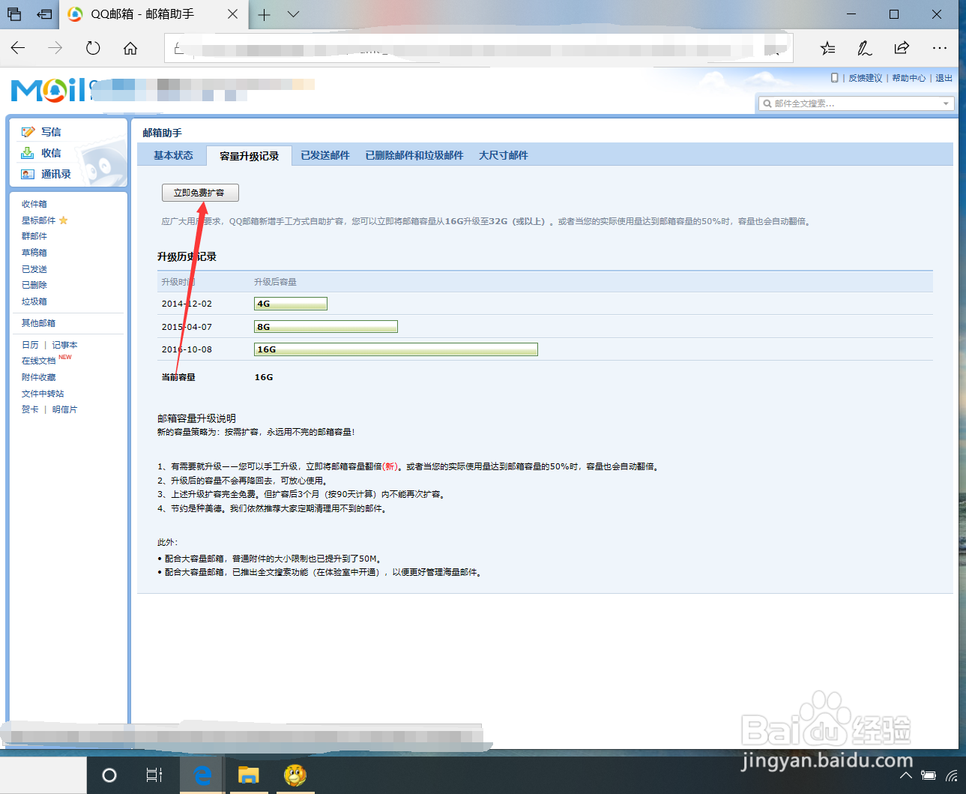Click the 4G capacity bar
Viewport: 966px width, 794px height.
[291, 304]
